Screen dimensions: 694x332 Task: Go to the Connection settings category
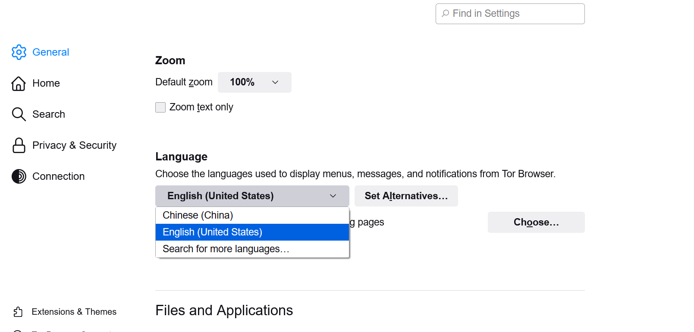tap(58, 176)
